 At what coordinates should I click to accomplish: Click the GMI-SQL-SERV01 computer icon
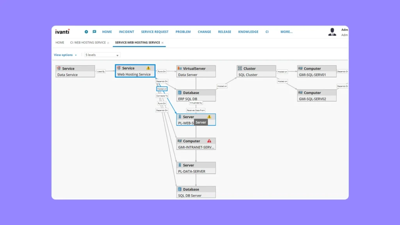[x=300, y=68]
